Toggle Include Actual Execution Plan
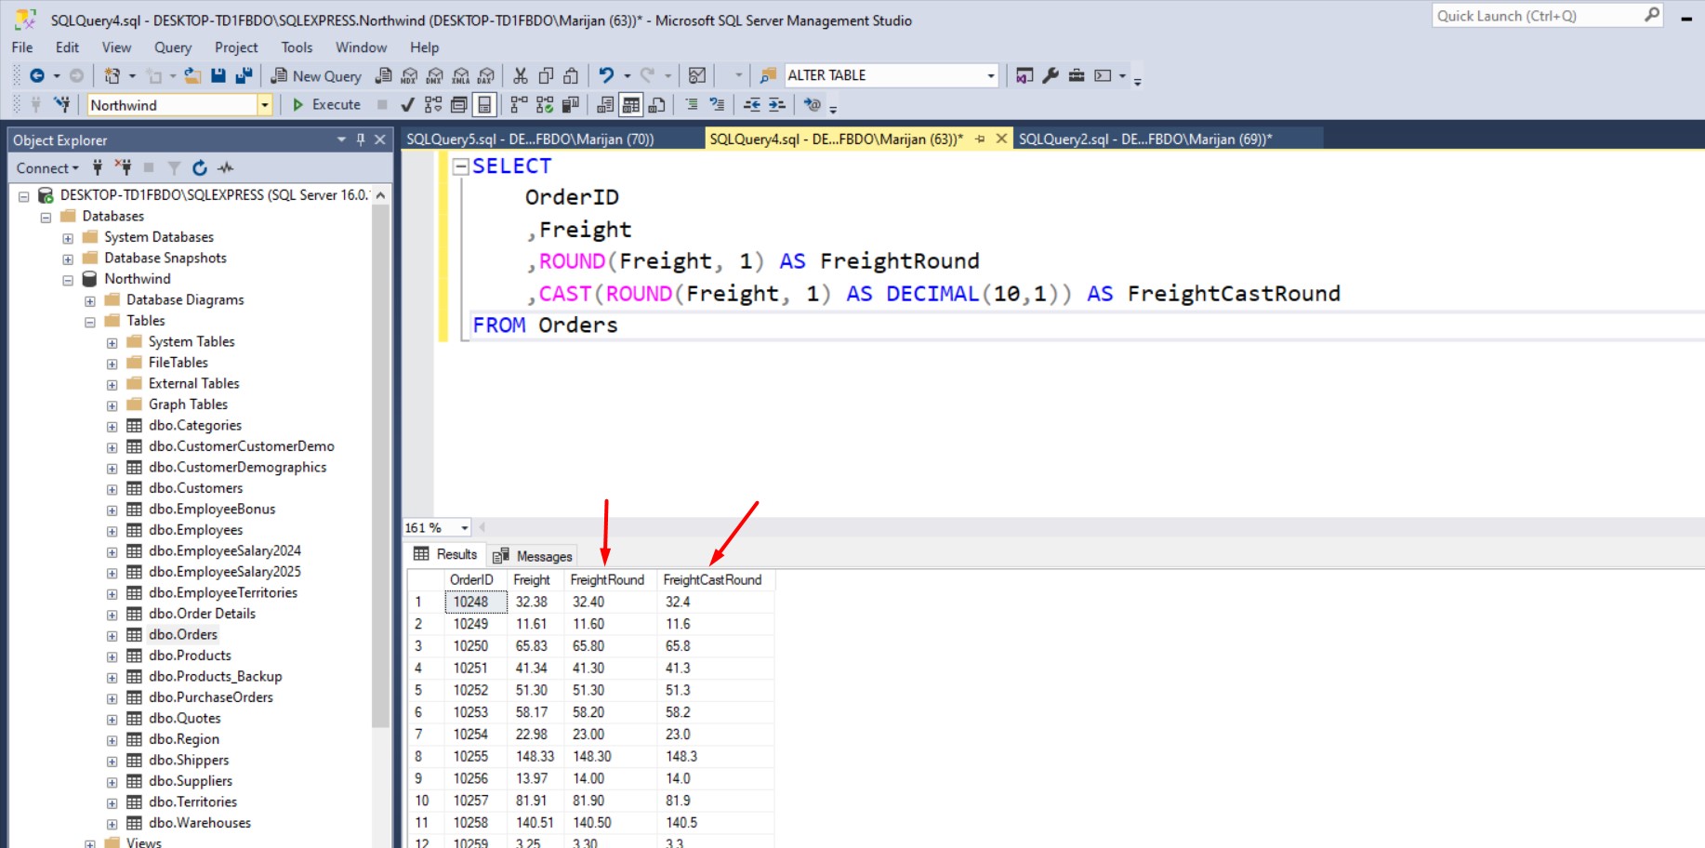Viewport: 1705px width, 848px height. point(519,105)
